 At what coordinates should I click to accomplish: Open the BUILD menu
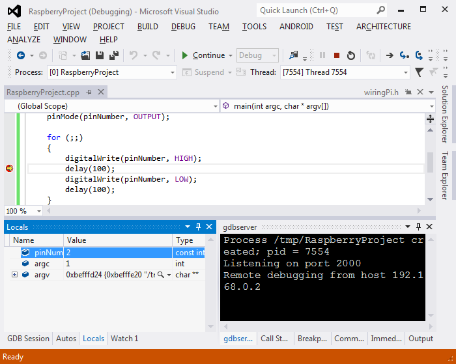coord(147,27)
